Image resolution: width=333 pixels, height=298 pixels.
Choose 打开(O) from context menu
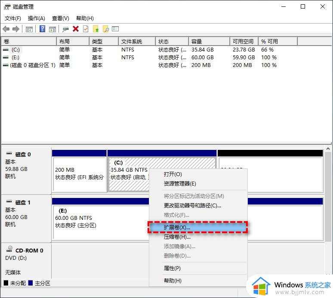pos(198,174)
